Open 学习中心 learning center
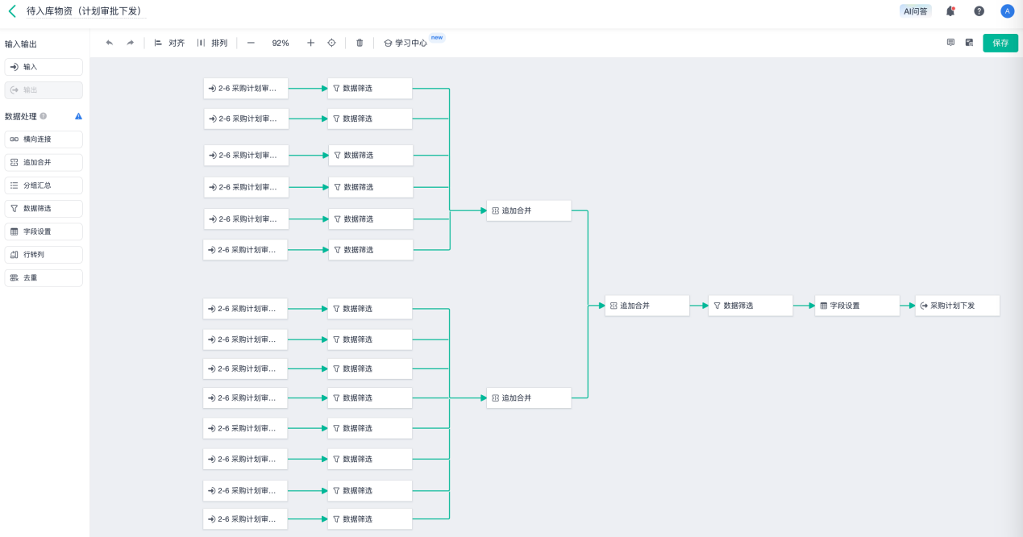1023x537 pixels. [405, 43]
